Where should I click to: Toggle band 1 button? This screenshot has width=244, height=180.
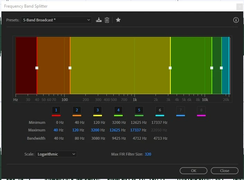pyautogui.click(x=56, y=110)
